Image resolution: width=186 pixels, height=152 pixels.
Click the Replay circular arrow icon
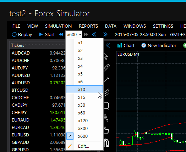[14, 34]
